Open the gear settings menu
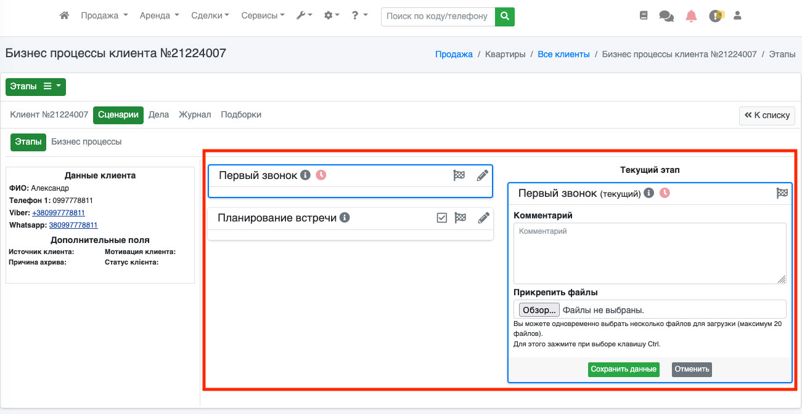802x414 pixels. (332, 16)
